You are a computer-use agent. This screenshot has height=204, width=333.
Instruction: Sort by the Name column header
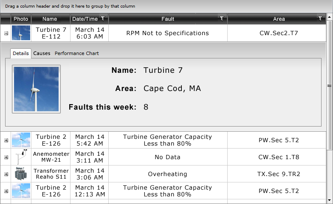(x=50, y=19)
